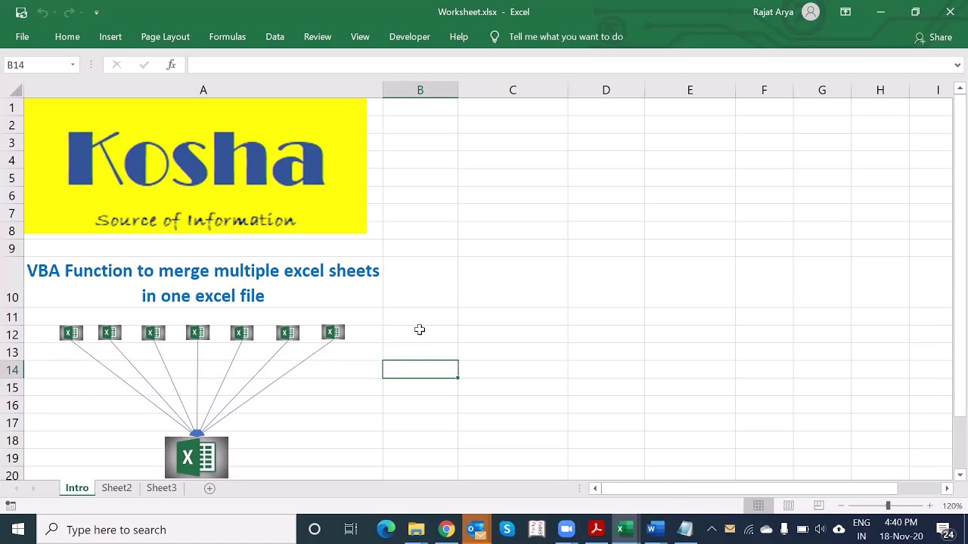The width and height of the screenshot is (968, 544).
Task: Open the Formulas tab
Action: coord(228,36)
